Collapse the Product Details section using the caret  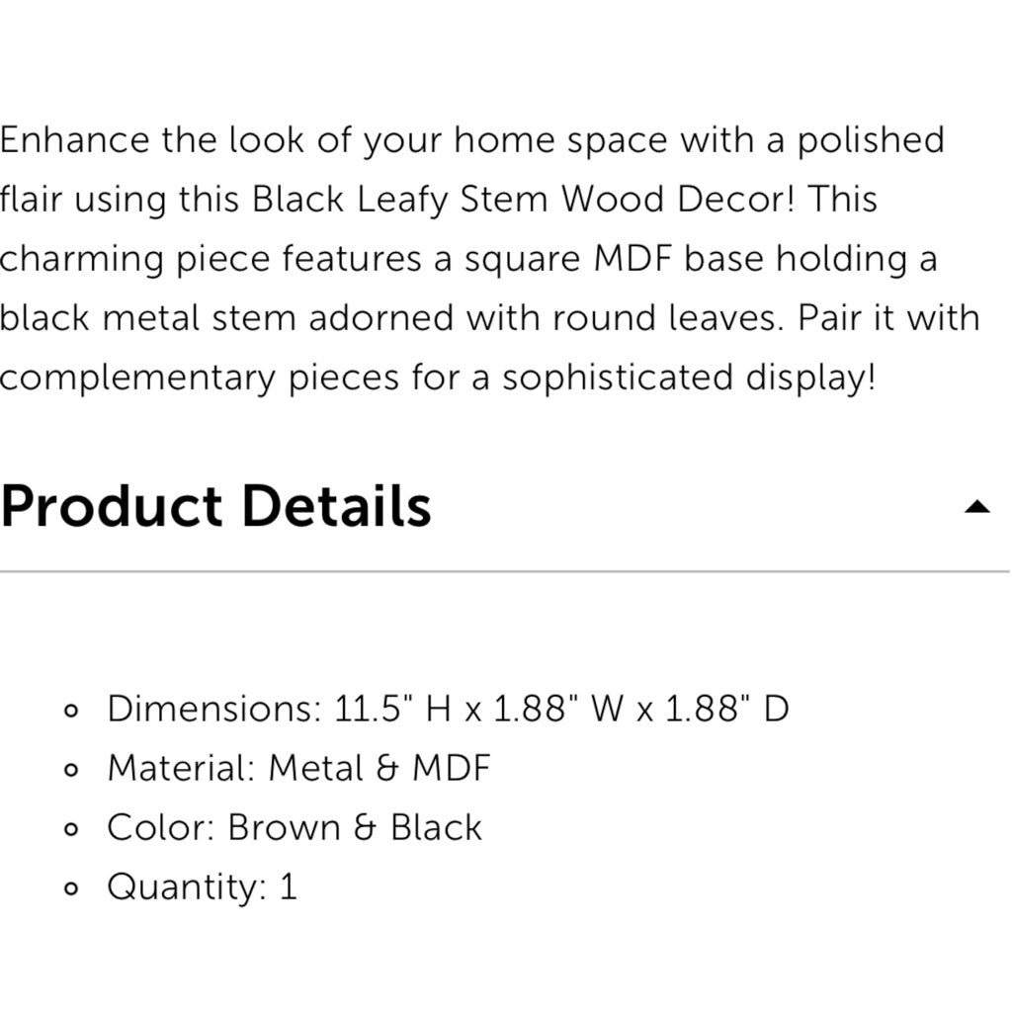[x=976, y=507]
